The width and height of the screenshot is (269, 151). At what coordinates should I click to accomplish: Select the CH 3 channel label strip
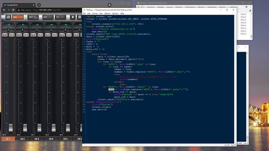click(37, 139)
